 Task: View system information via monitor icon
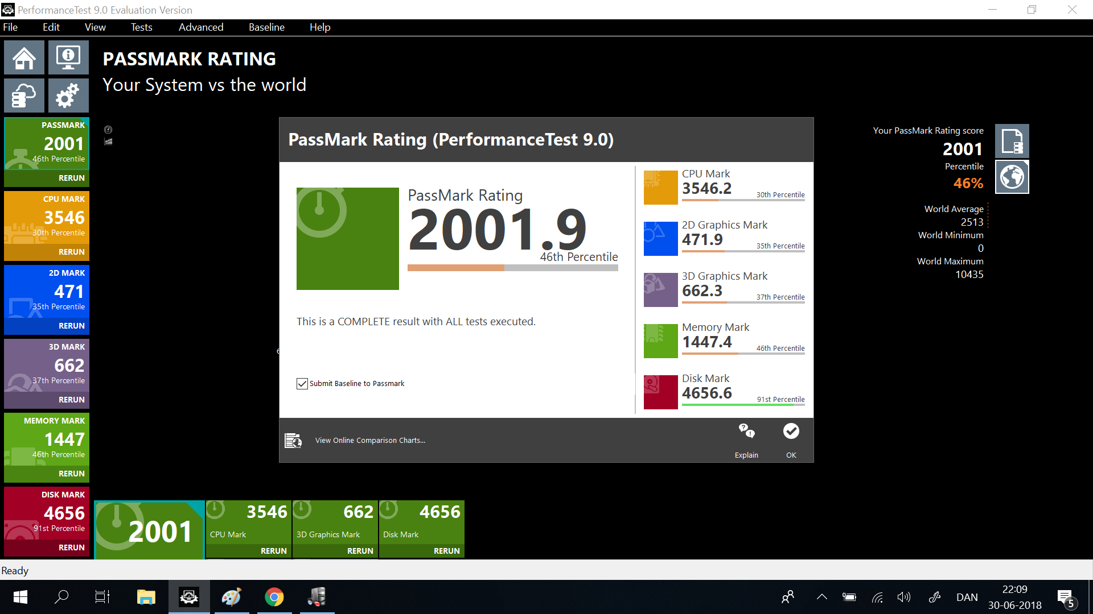click(68, 57)
